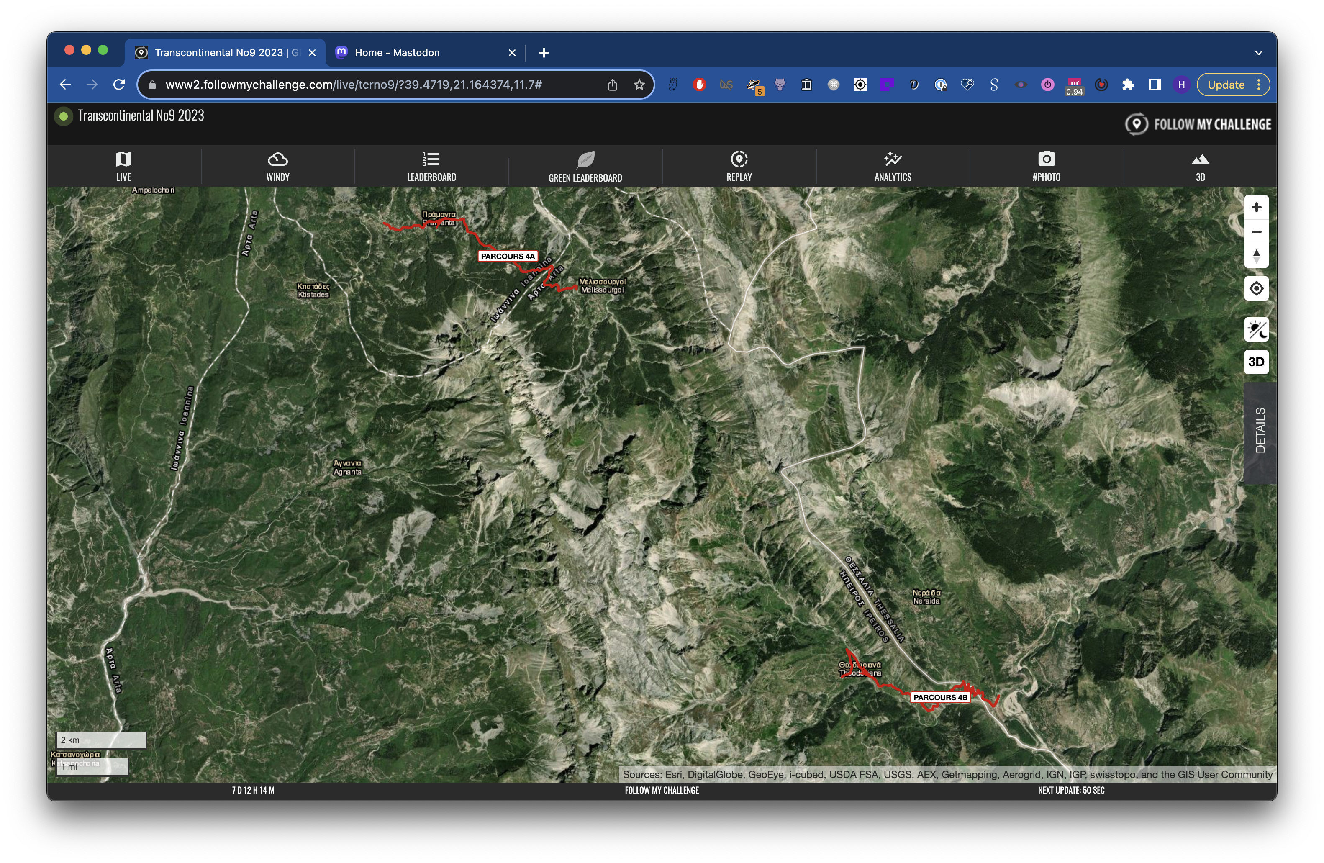Open the WINDY weather tab
This screenshot has height=863, width=1324.
277,166
